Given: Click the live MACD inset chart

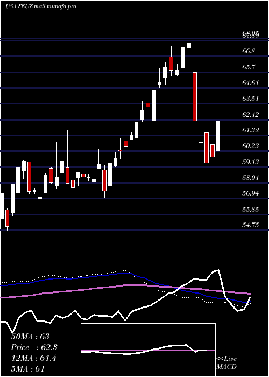Looking at the screenshot, I should [x=148, y=350].
